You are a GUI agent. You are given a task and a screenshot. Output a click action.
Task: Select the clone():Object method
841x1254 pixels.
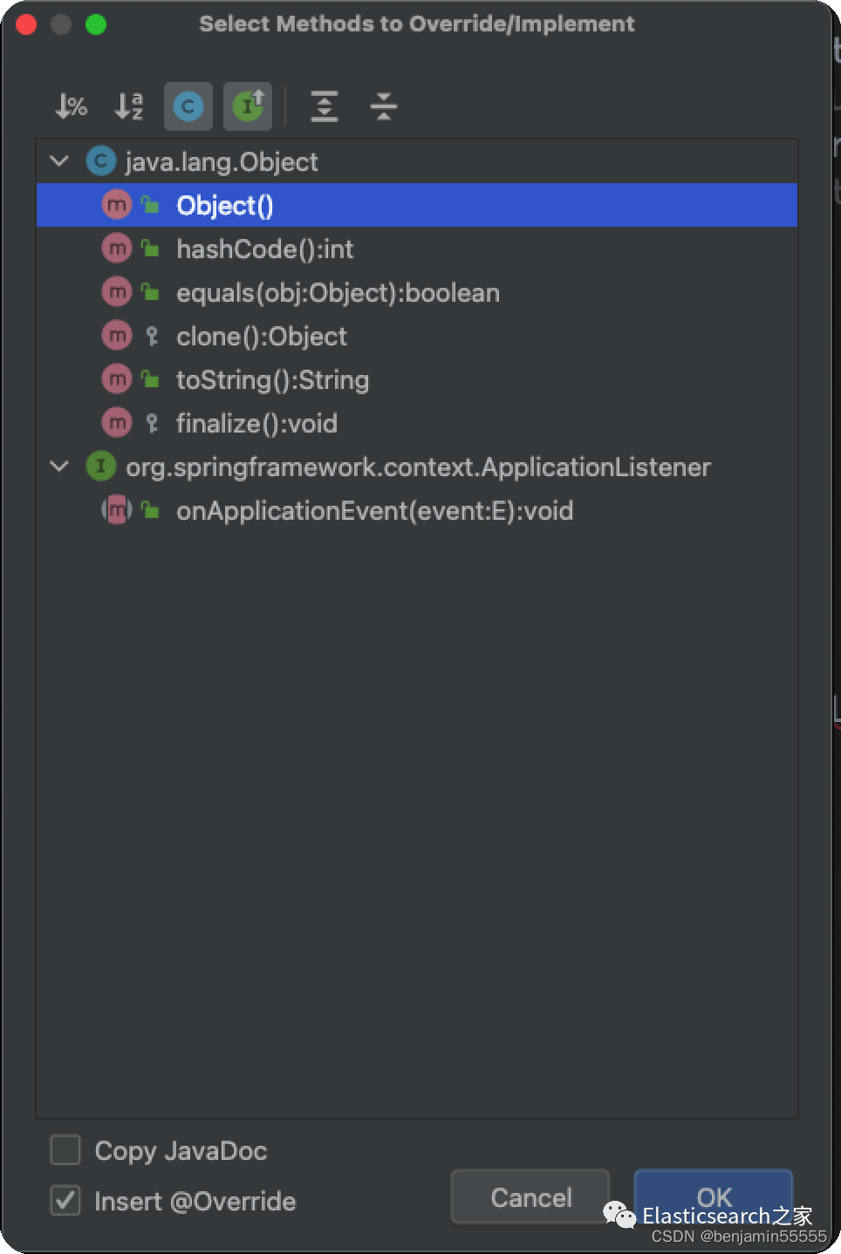261,337
